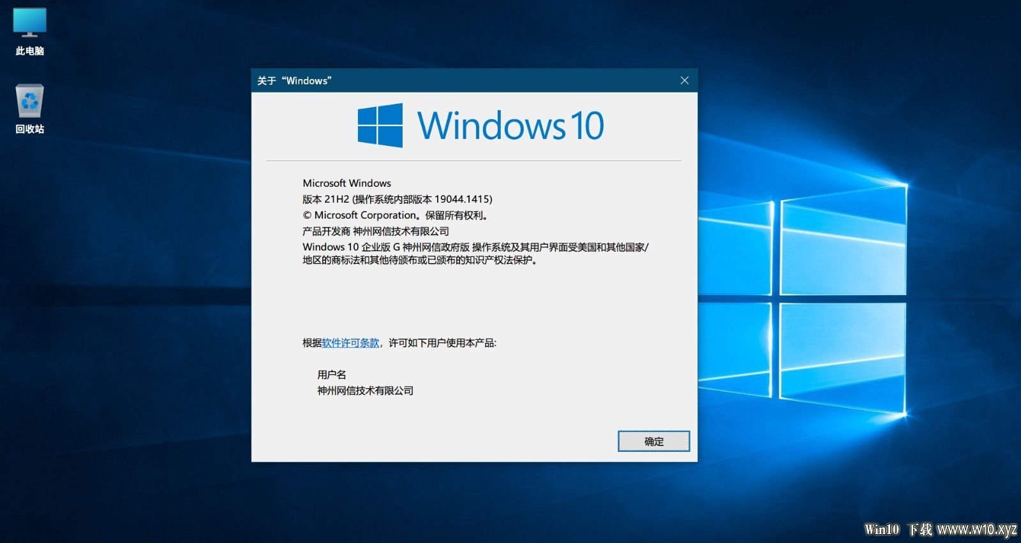Click 产品开发商 神州网信技术有限公司 line
1021x543 pixels.
pyautogui.click(x=376, y=231)
